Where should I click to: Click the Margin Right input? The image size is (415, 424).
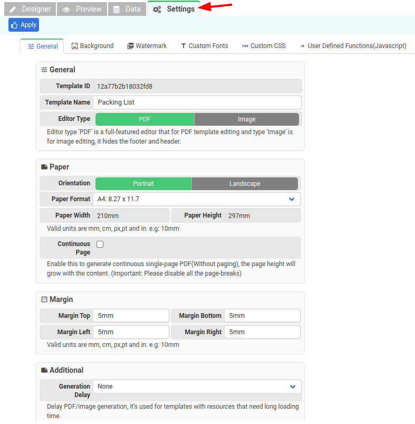pyautogui.click(x=263, y=332)
